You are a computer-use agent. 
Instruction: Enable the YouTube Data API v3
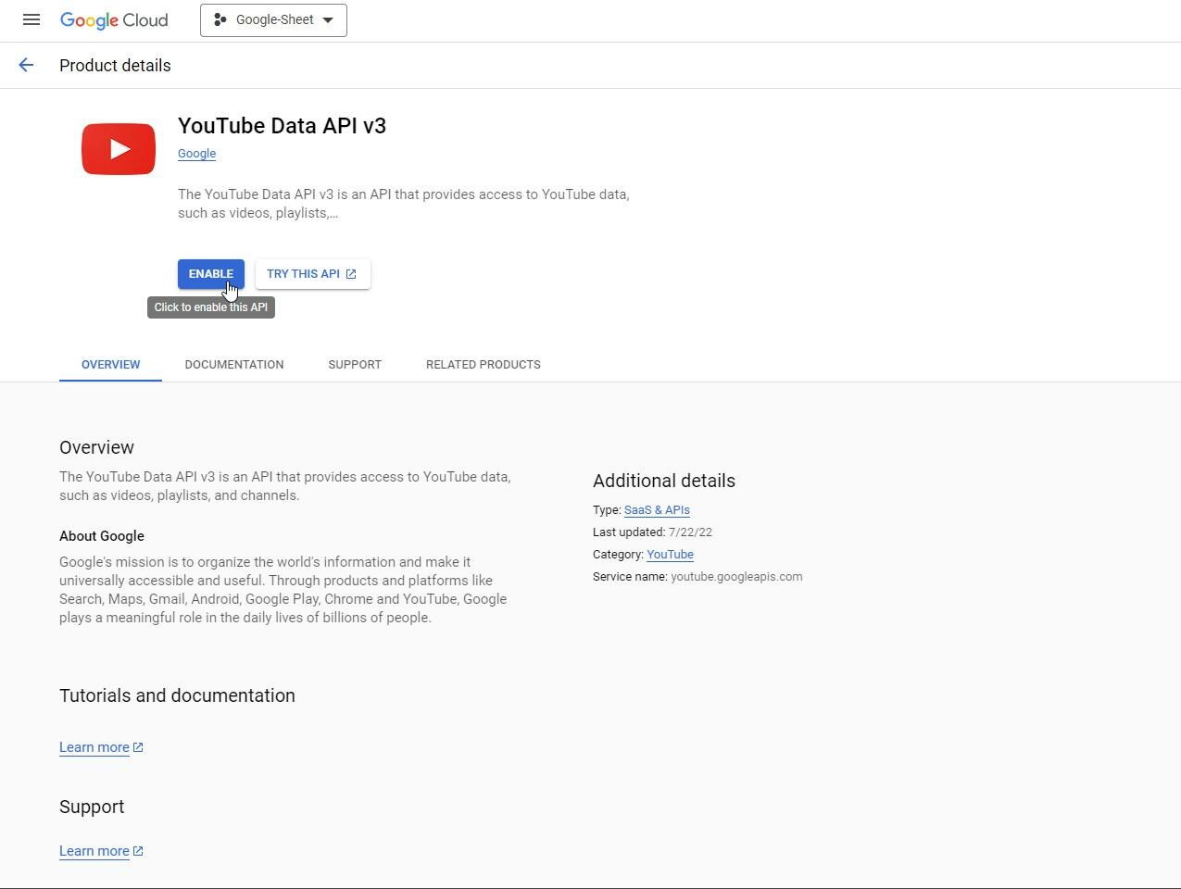tap(211, 273)
